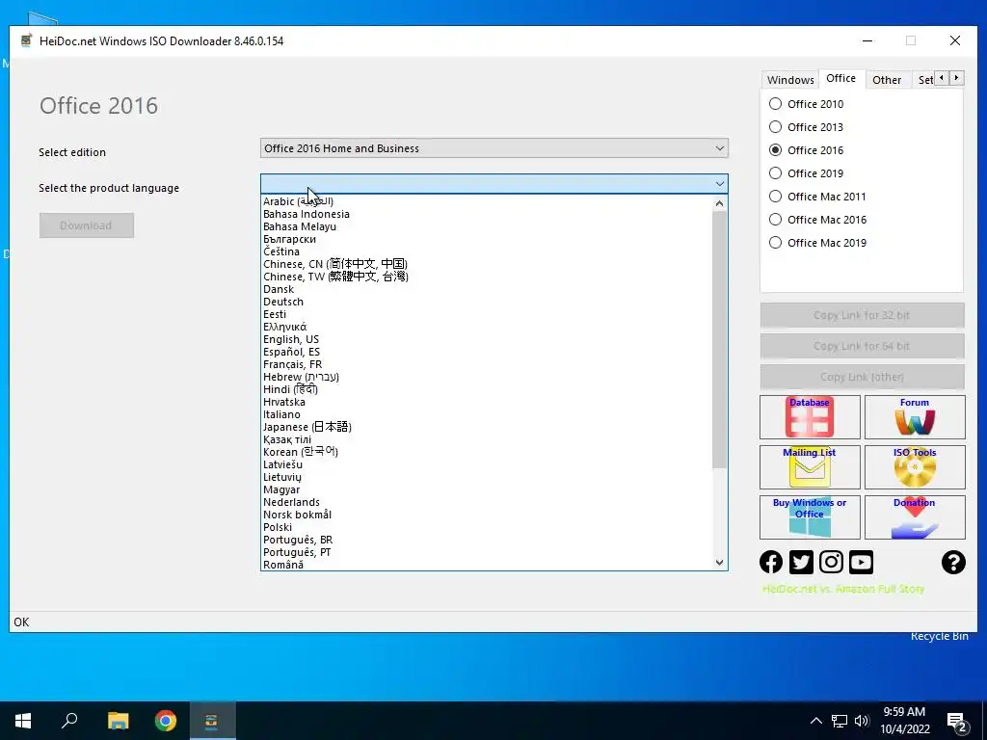
Task: Switch to the Office tab
Action: [840, 78]
